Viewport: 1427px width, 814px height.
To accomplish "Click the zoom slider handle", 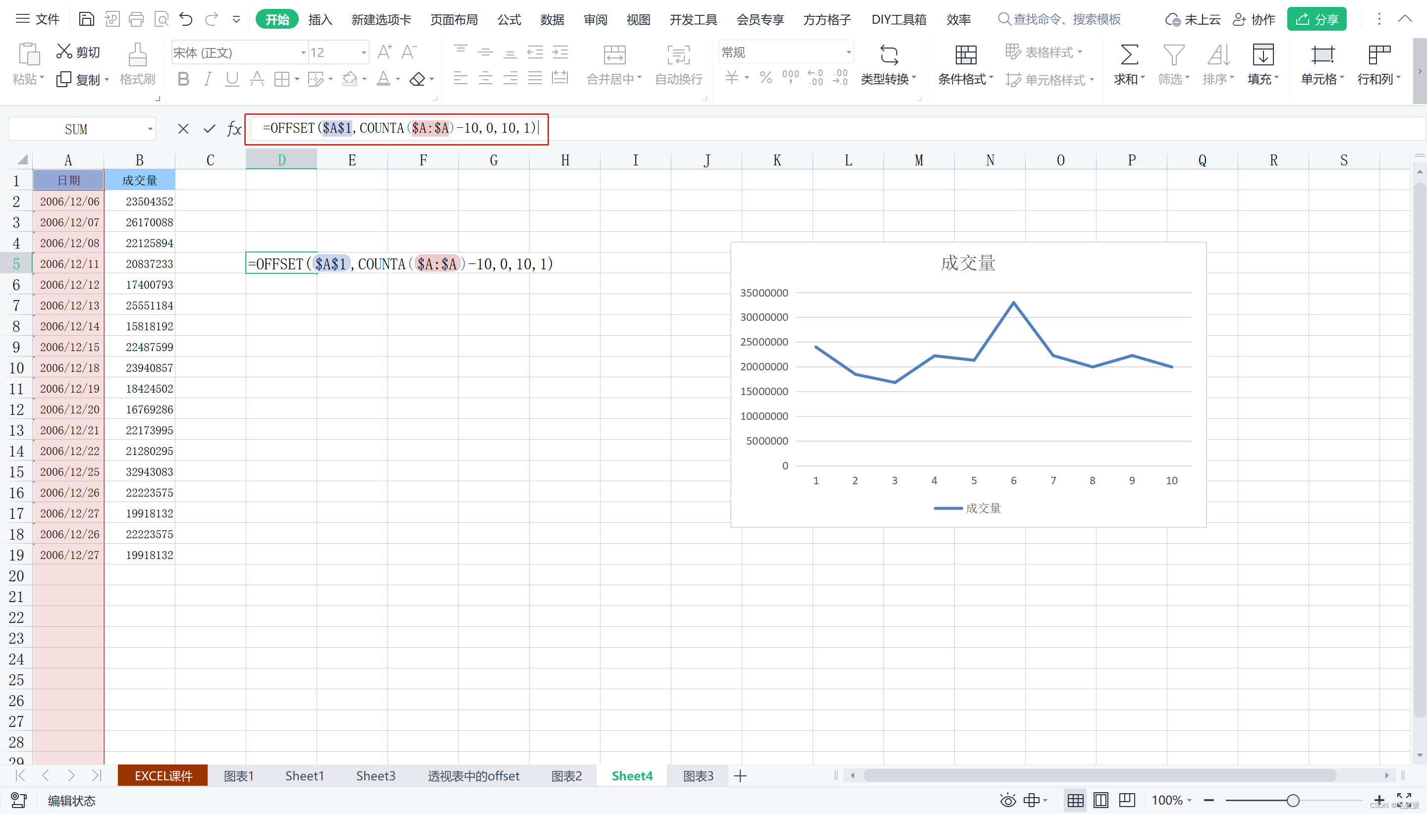I will click(1293, 800).
